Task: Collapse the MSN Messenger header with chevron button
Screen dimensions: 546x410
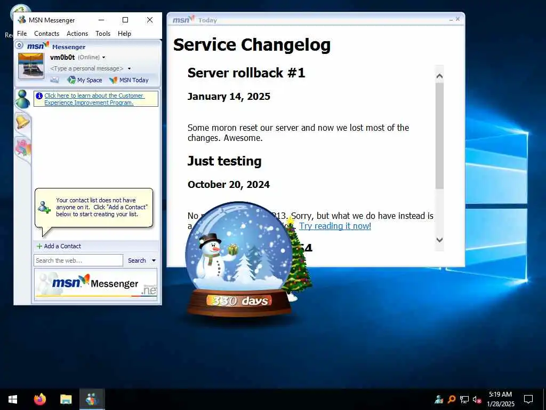Action: [20, 45]
